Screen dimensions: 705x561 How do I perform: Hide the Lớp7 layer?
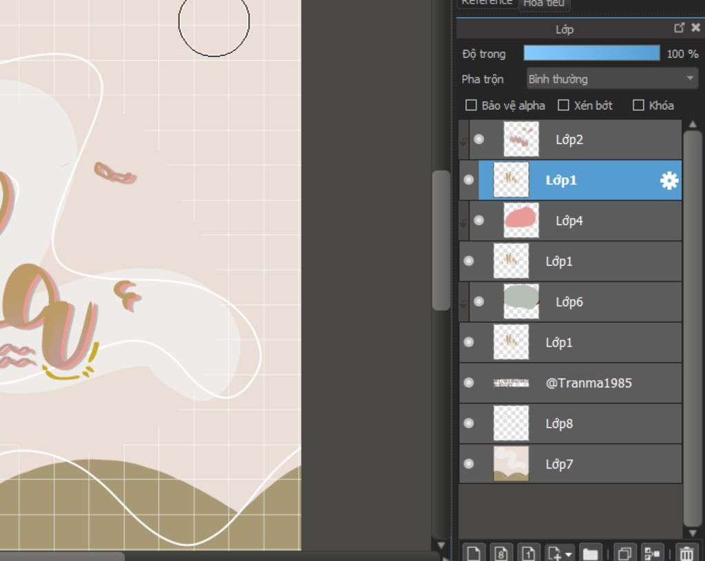pyautogui.click(x=468, y=463)
